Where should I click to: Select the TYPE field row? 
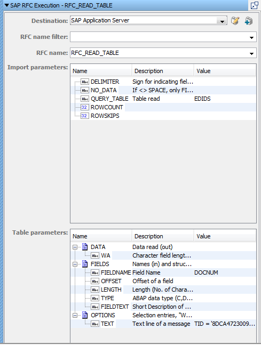[x=163, y=299]
